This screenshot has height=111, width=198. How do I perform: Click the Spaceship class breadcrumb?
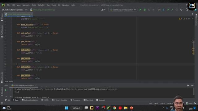9,82
